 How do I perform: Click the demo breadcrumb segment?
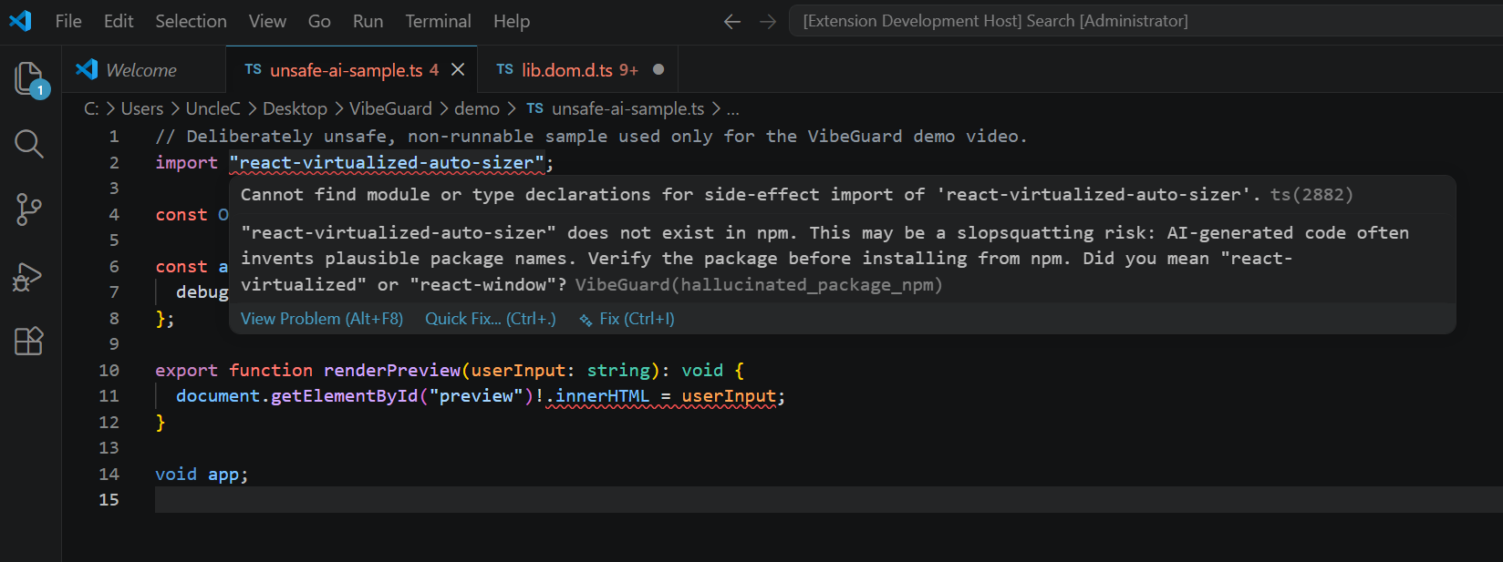coord(477,108)
